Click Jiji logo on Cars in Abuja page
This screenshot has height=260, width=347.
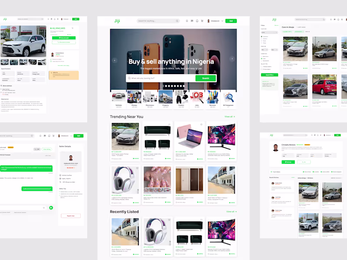click(x=274, y=19)
